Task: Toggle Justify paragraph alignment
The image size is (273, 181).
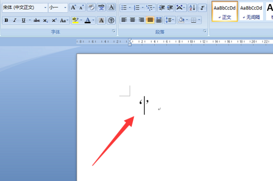Action: pos(150,20)
